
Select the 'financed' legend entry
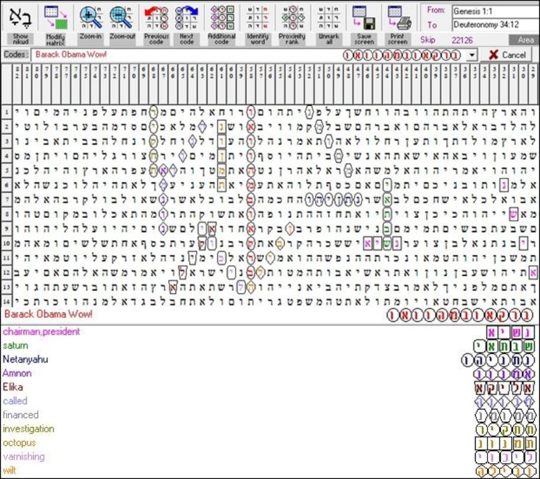21,415
